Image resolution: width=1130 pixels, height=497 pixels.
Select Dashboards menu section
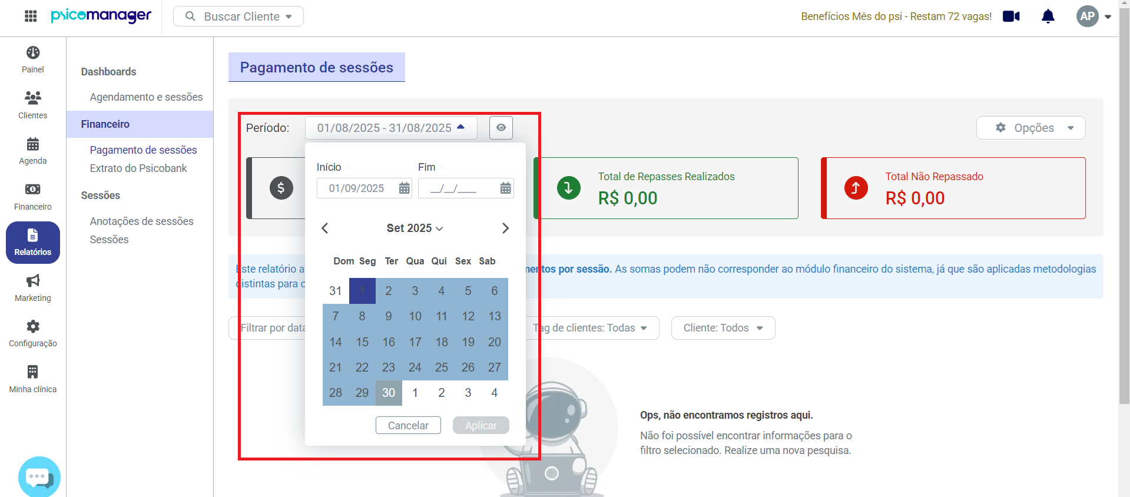108,72
